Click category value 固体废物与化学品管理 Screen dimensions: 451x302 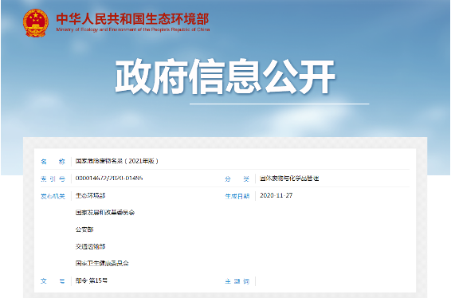coord(289,178)
